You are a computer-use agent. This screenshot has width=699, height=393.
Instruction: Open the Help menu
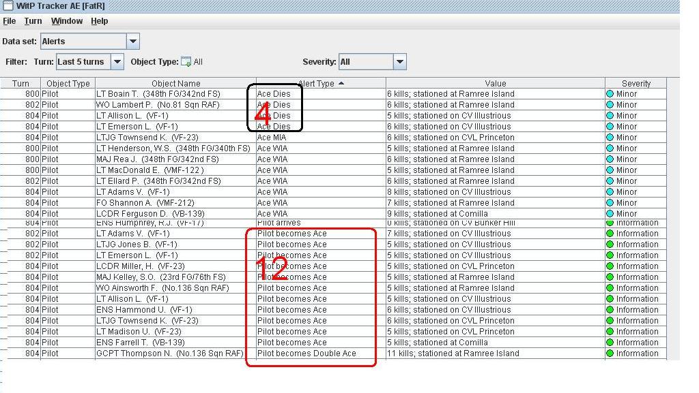[100, 21]
